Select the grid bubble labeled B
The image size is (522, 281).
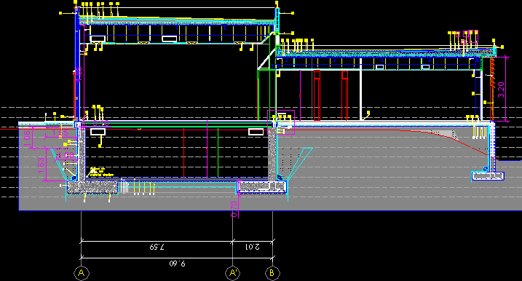click(272, 273)
